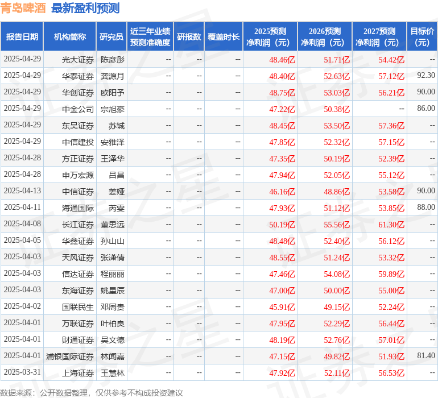438x398 pixels.
Task: Open the 光大证券 institution entry
Action: coord(78,59)
